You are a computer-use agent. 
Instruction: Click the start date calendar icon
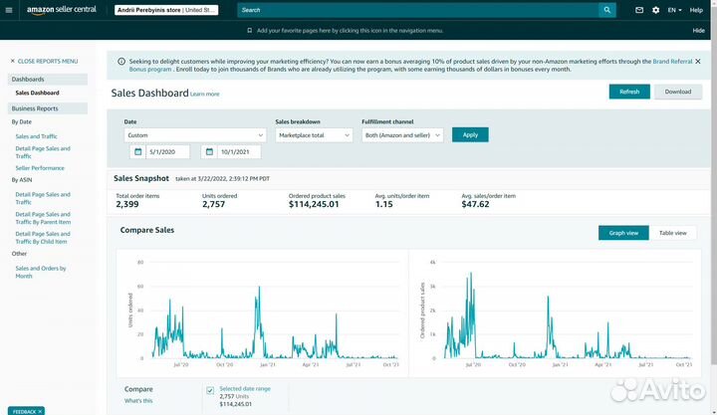point(137,152)
